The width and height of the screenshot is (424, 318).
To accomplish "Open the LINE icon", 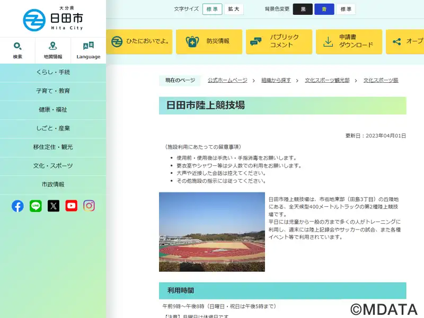I will point(36,206).
